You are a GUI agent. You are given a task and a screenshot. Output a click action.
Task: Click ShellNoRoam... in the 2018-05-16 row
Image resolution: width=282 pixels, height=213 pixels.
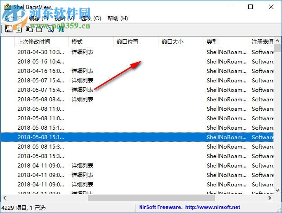pyautogui.click(x=227, y=62)
